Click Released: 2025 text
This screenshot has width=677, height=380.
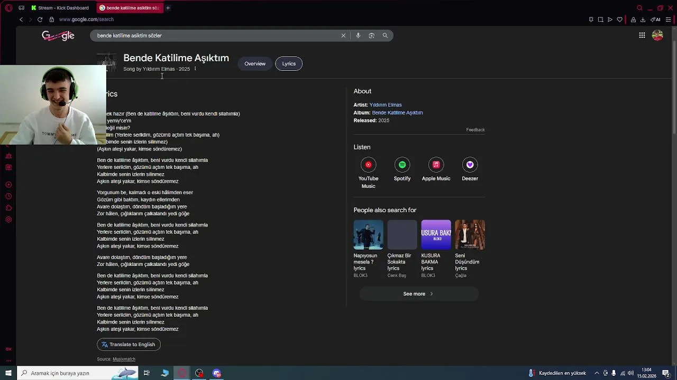(x=371, y=120)
